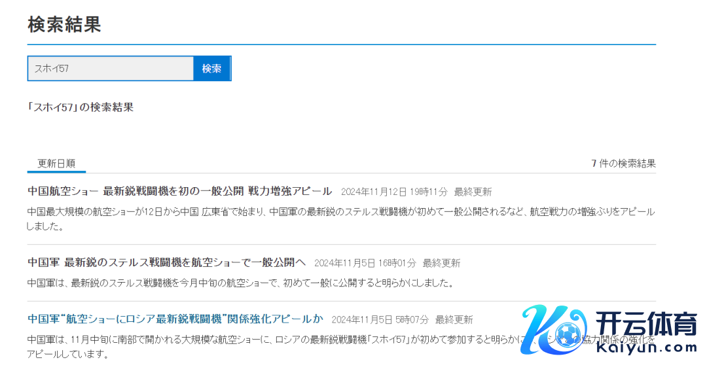Click 最終更新 label of the first result
Image resolution: width=707 pixels, height=369 pixels.
(473, 192)
